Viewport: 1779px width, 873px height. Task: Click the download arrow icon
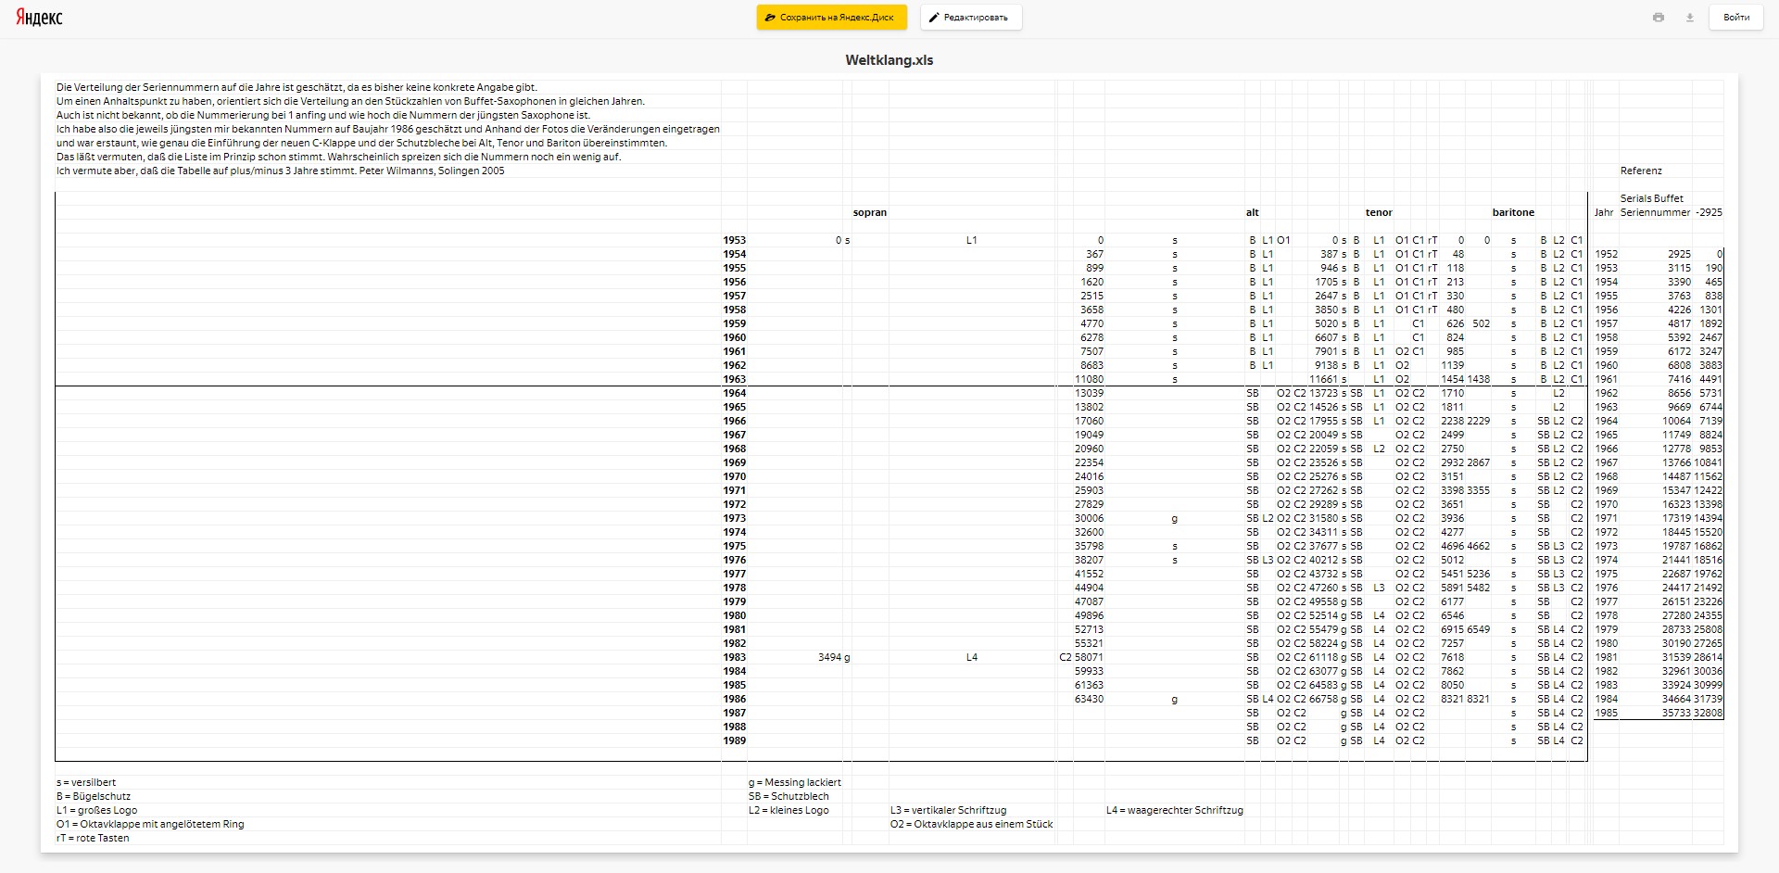click(x=1689, y=18)
